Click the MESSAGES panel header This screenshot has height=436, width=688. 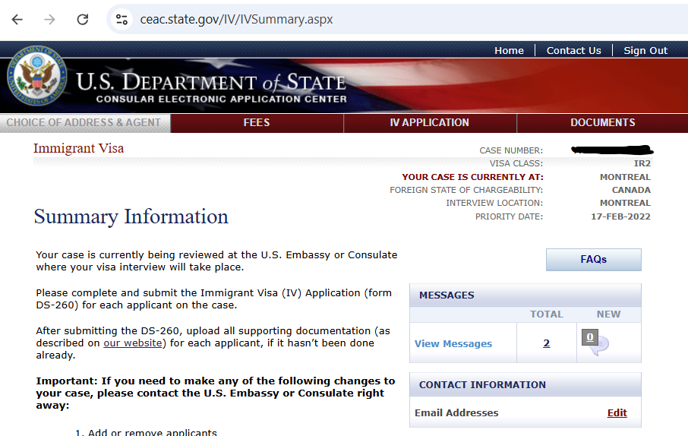[x=525, y=295]
